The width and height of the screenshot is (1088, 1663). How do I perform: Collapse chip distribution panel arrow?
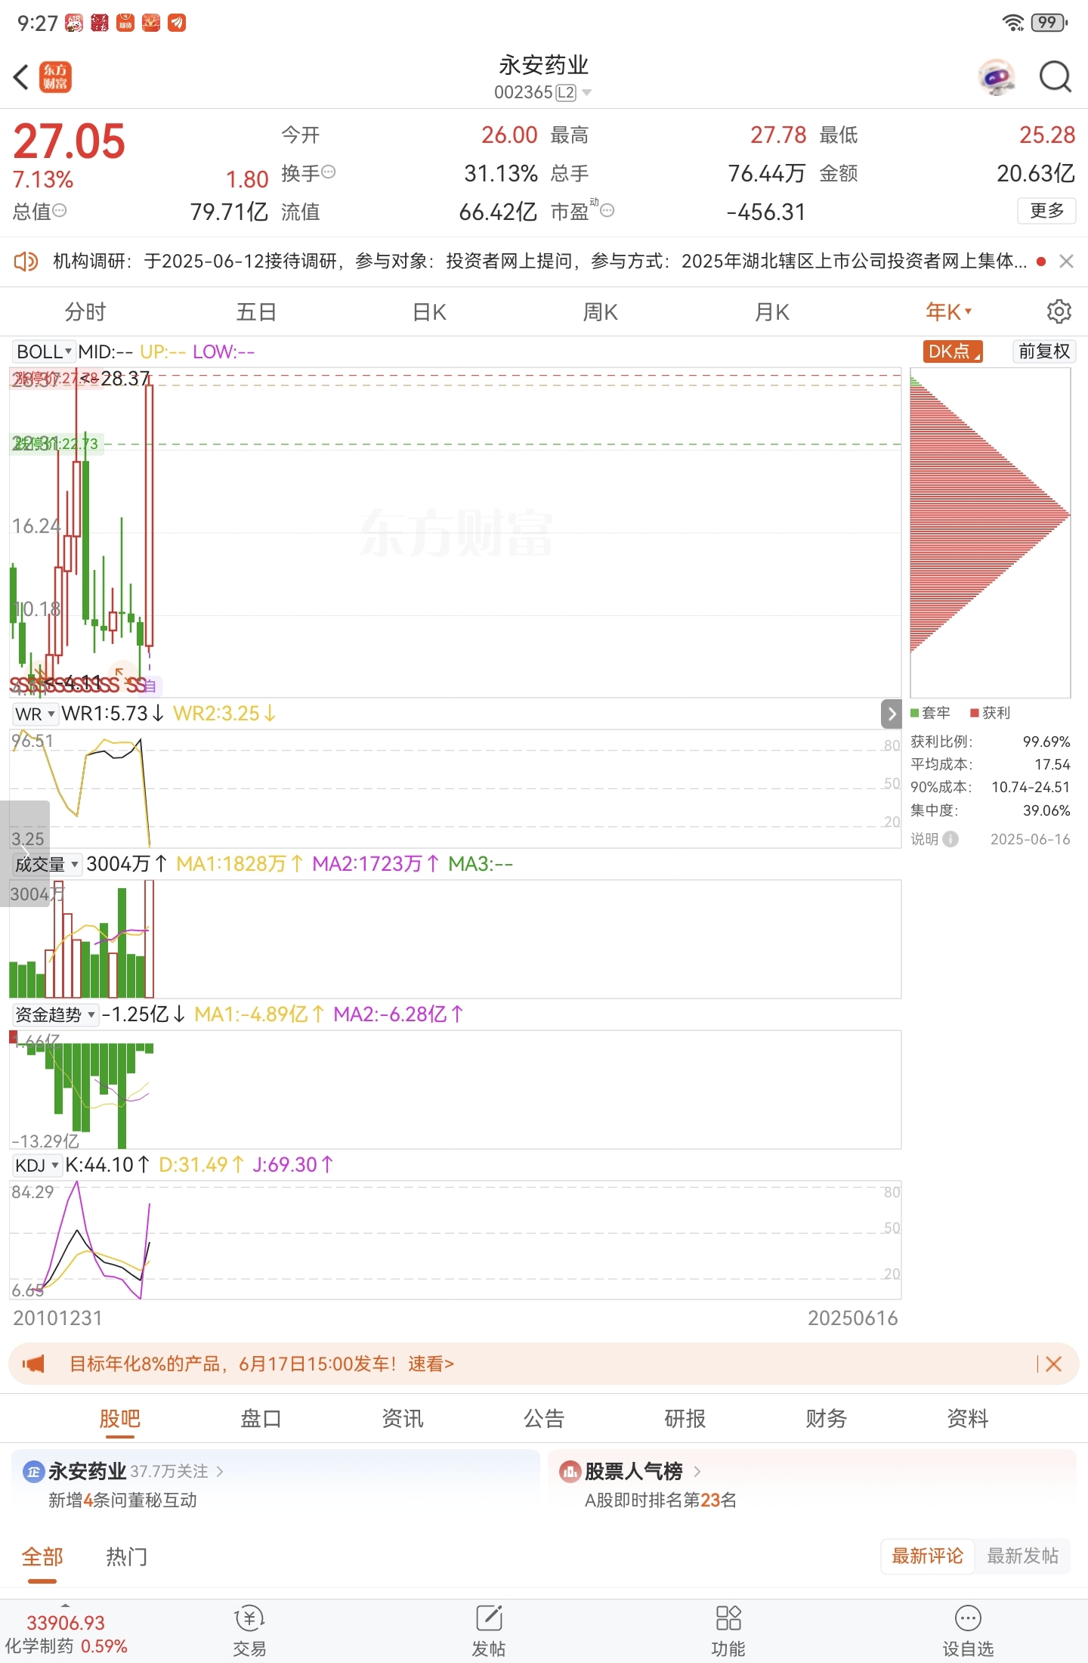892,714
